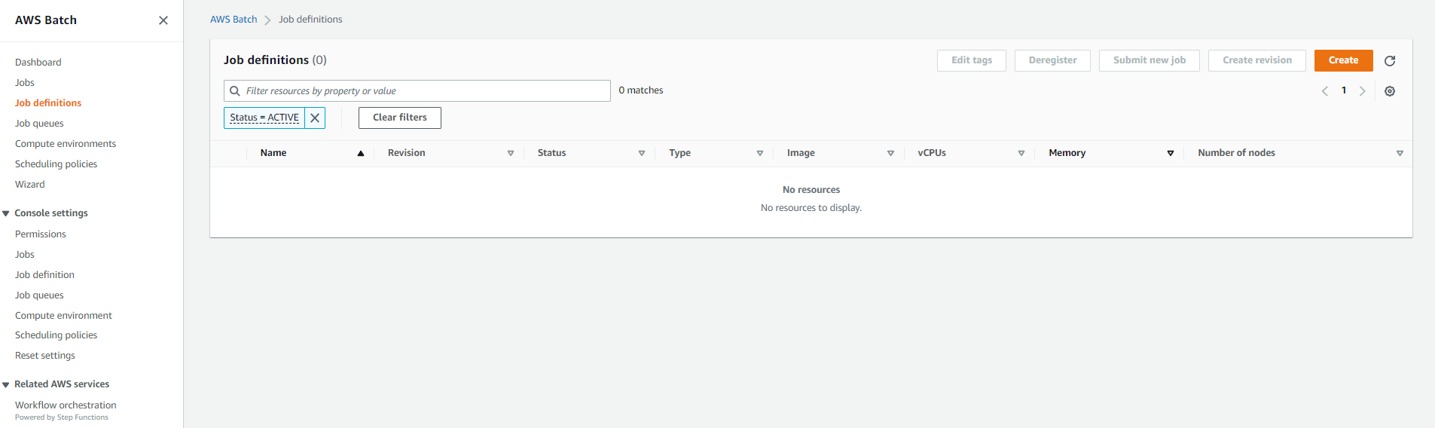Click the vCPUs column header

point(932,153)
